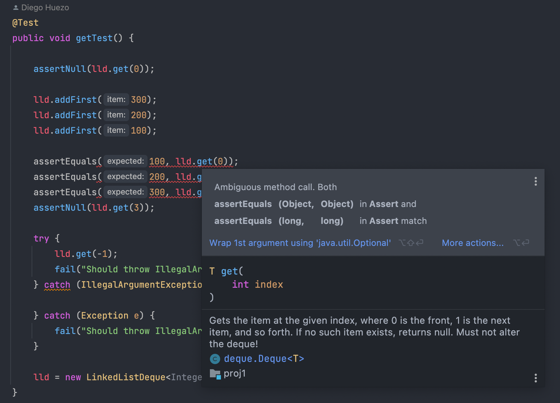Viewport: 560px width, 403px height.
Task: Click the 'item:' hint before 100
Action: click(x=116, y=130)
